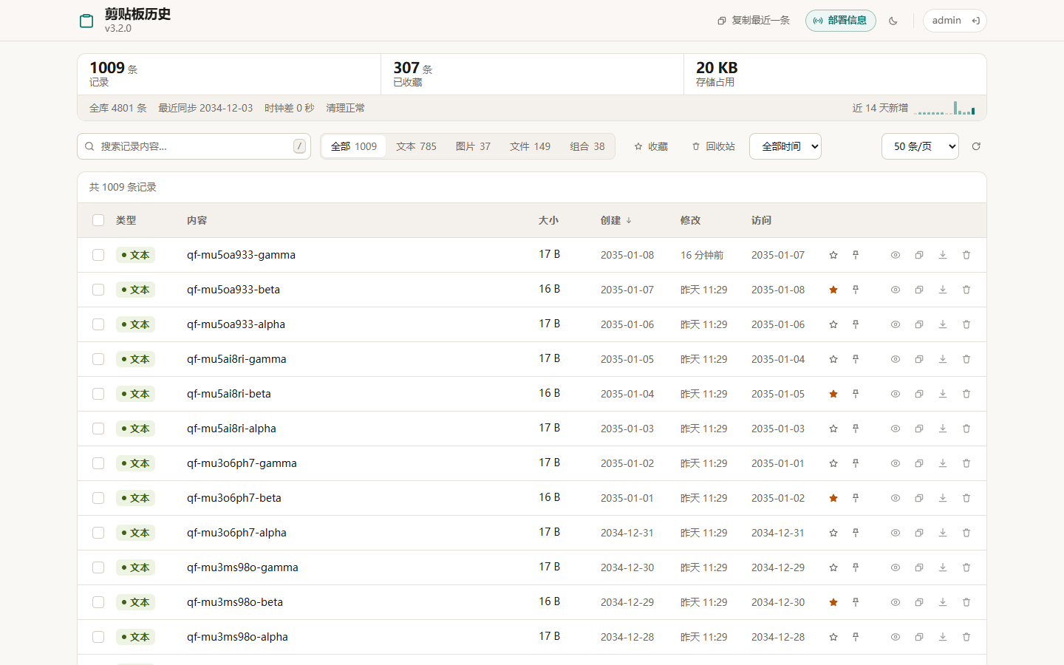
Task: Star the qf-mu5oa933-gamma record
Action: [833, 255]
